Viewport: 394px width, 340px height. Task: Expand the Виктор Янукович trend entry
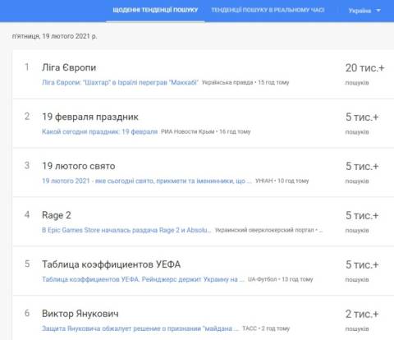203,319
